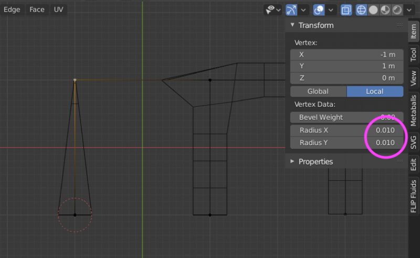Toggle X-Ray display

tap(346, 10)
